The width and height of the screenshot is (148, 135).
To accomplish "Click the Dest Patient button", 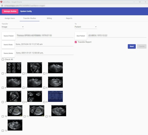I will [x=81, y=36].
